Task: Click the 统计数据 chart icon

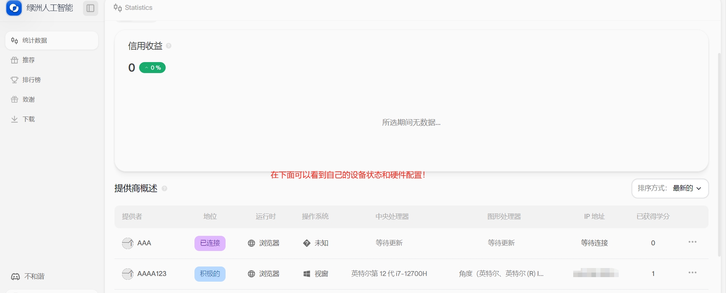Action: click(14, 41)
